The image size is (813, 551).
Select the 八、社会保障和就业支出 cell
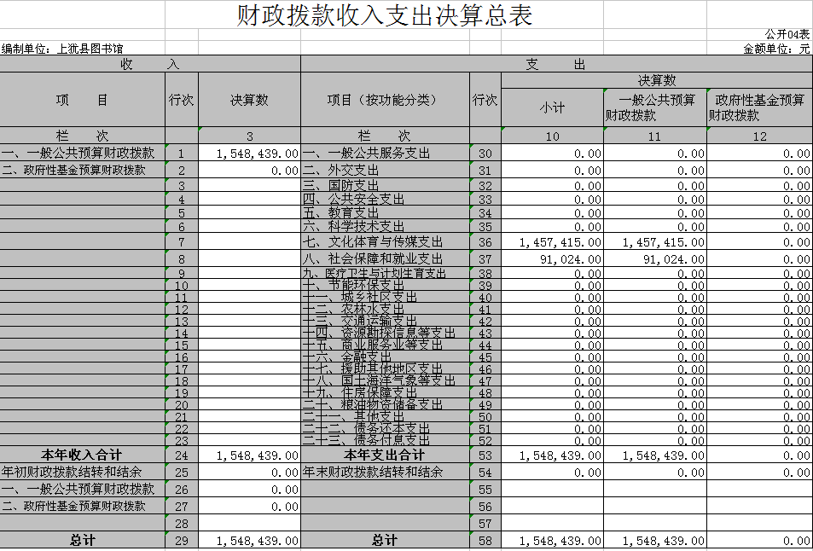coord(373,258)
